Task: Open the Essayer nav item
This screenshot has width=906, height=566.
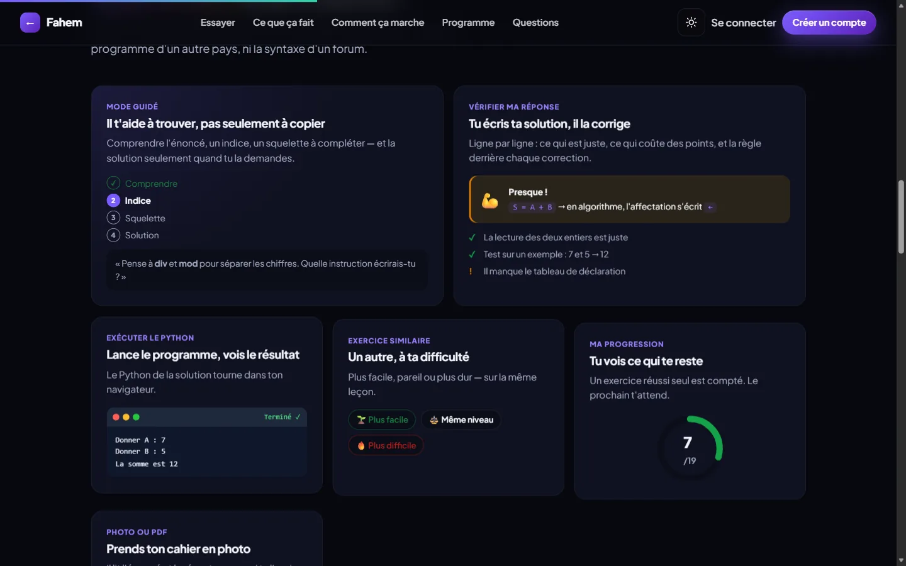Action: point(218,23)
